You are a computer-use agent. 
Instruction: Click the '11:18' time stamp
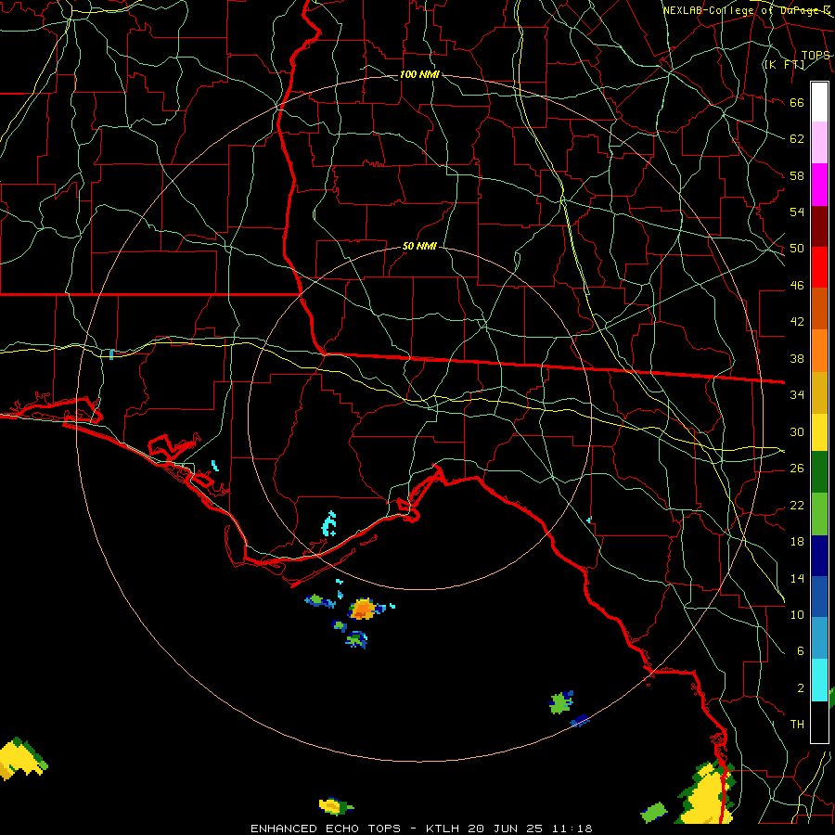(x=574, y=829)
